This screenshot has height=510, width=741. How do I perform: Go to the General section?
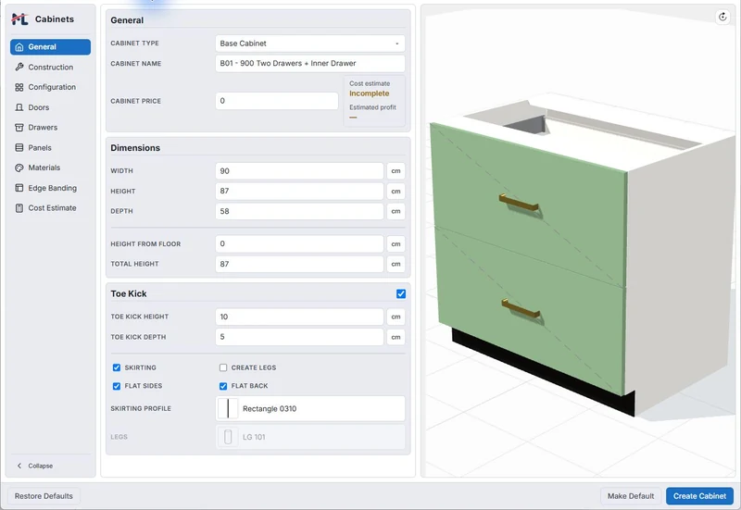click(x=50, y=47)
